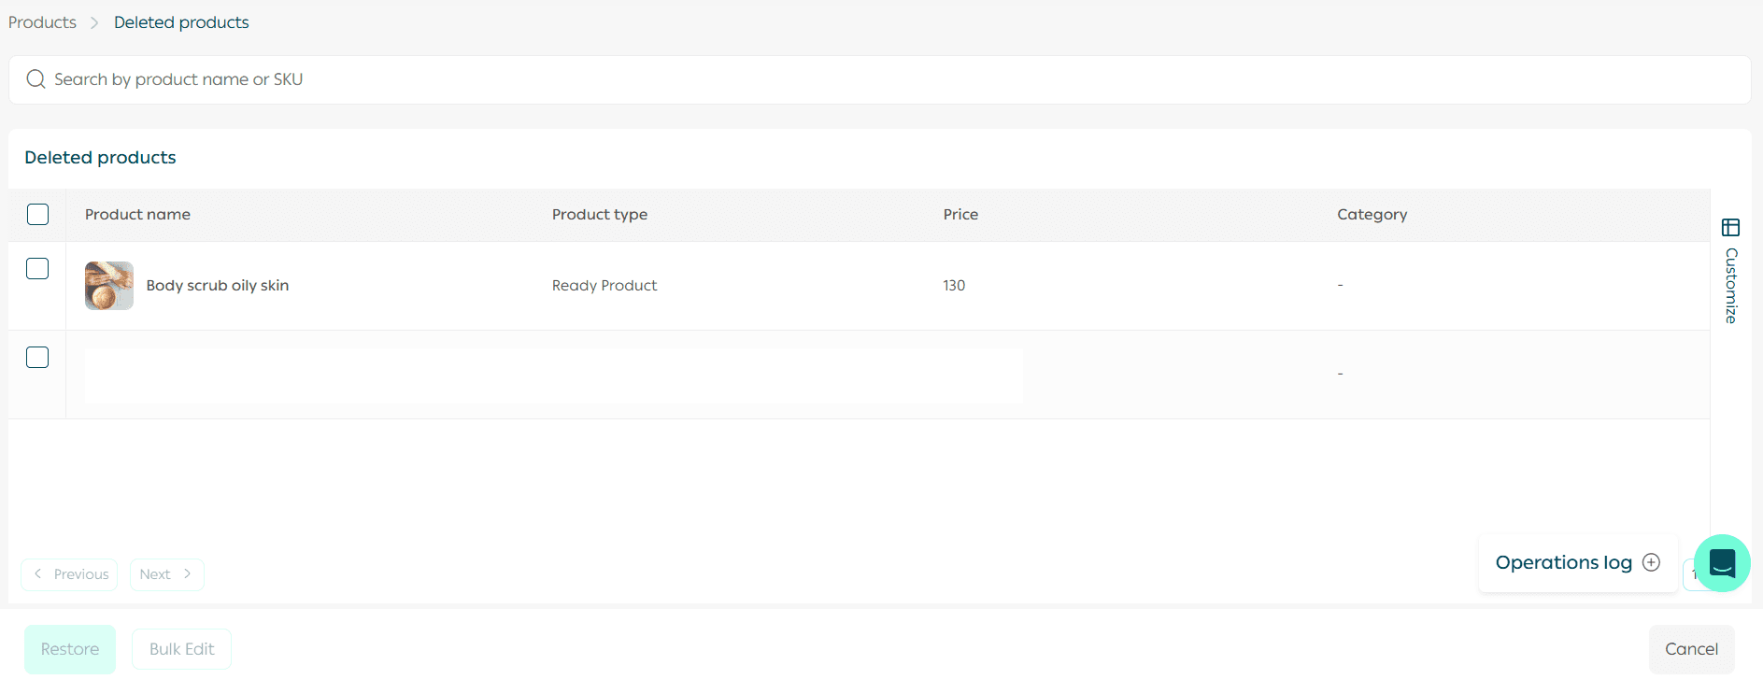This screenshot has width=1763, height=679.
Task: Select the Body scrub oily skin checkbox
Action: tap(37, 269)
